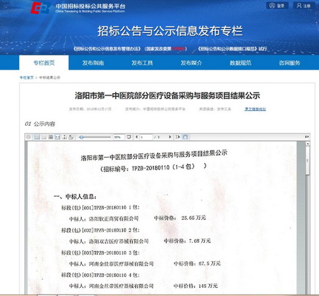
Task: Click the 标段(包)[004] TPZB-20180110 4包 line
Action: [x=100, y=275]
